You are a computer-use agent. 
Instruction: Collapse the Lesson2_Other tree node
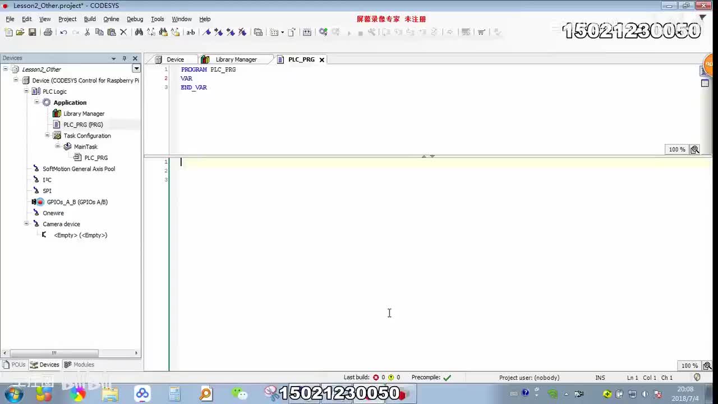click(6, 69)
